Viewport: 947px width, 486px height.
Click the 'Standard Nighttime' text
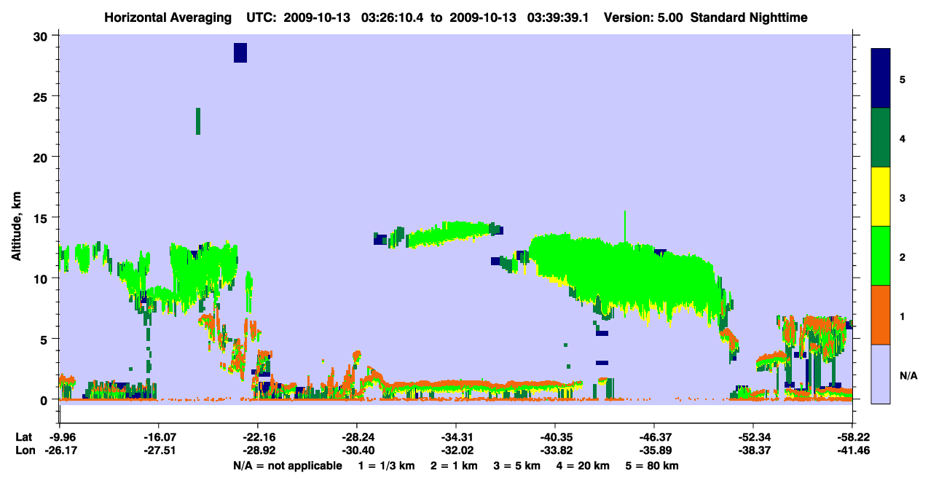(749, 17)
